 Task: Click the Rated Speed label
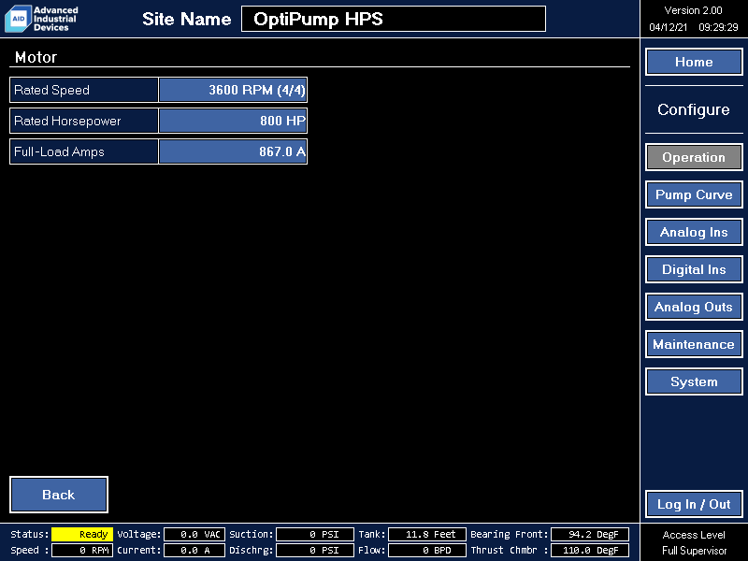(51, 90)
